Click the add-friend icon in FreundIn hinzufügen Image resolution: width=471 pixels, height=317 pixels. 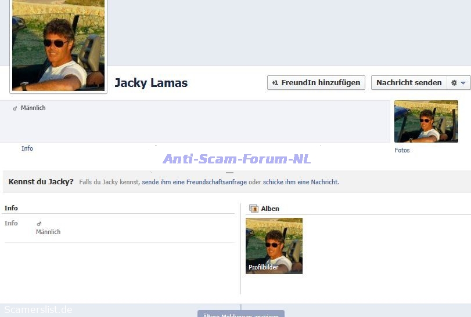pos(275,83)
